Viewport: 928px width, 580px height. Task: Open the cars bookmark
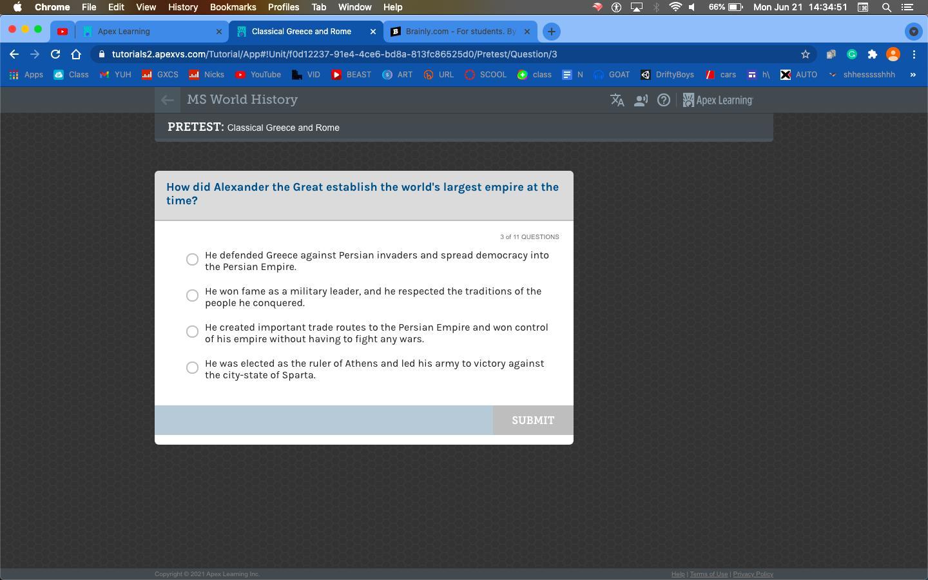click(720, 75)
